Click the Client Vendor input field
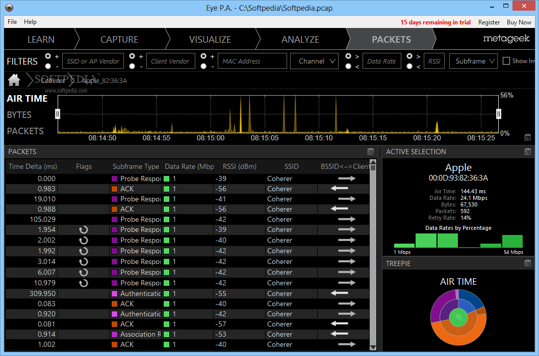539x356 pixels. (170, 61)
